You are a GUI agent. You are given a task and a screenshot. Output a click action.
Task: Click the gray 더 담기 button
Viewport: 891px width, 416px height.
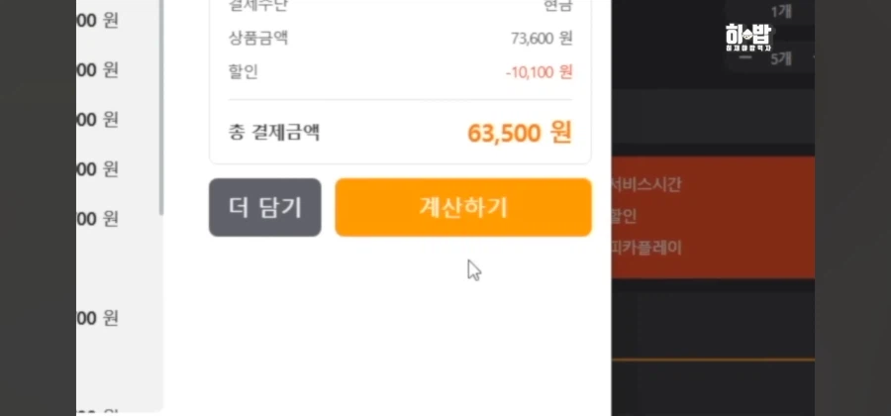(264, 207)
